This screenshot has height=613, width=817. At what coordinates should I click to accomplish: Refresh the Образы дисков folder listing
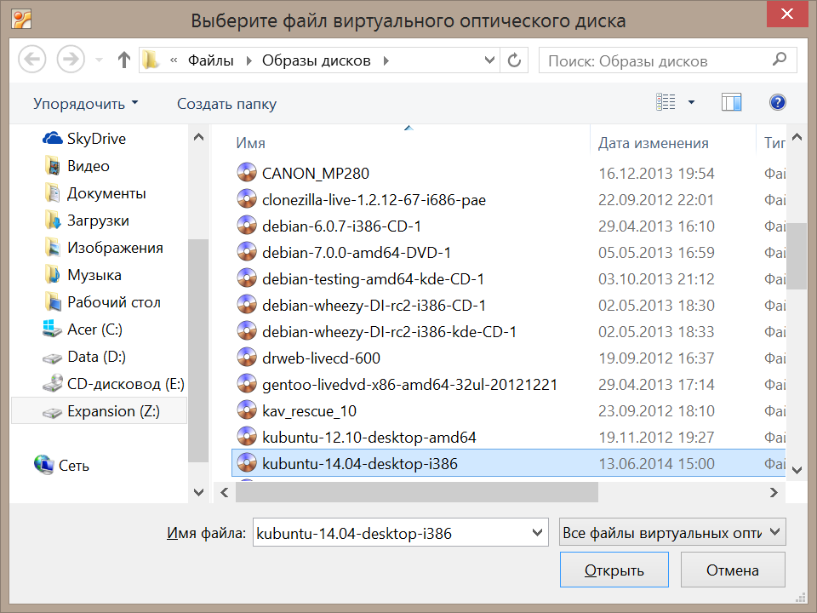tap(514, 60)
